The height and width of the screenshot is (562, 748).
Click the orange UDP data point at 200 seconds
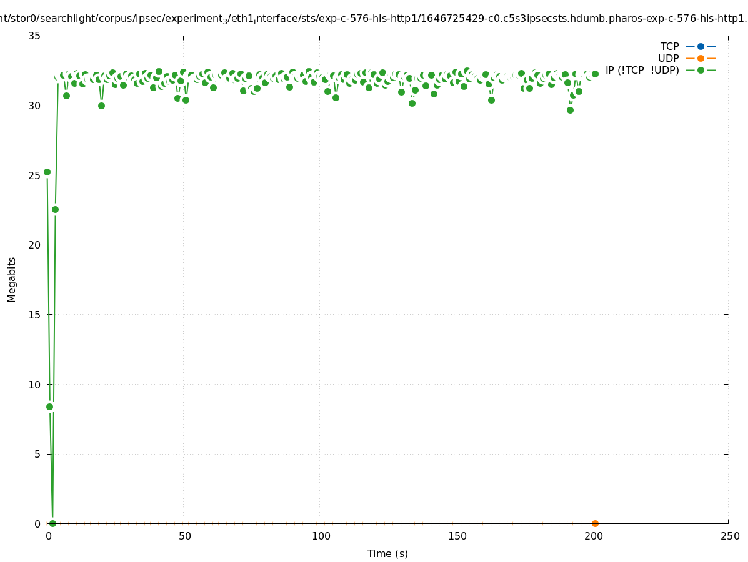point(595,523)
